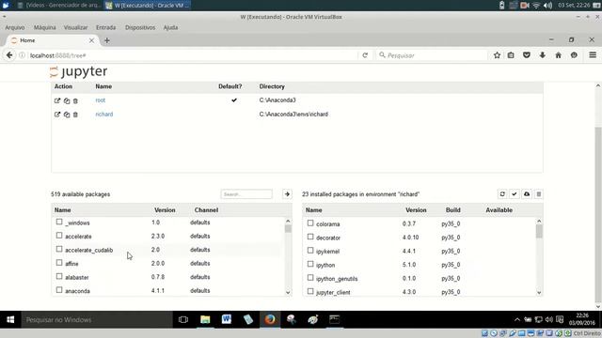Show hidden system tray icons chevron

click(517, 319)
